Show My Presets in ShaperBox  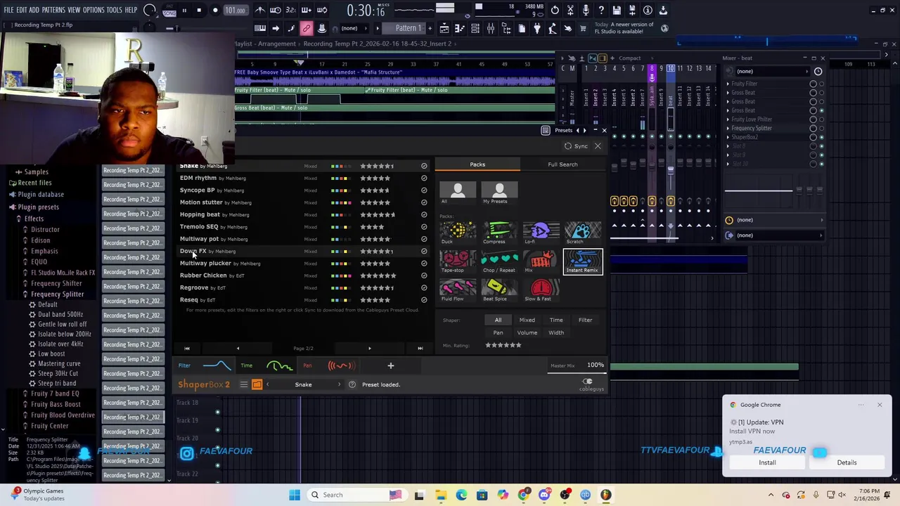tap(499, 191)
